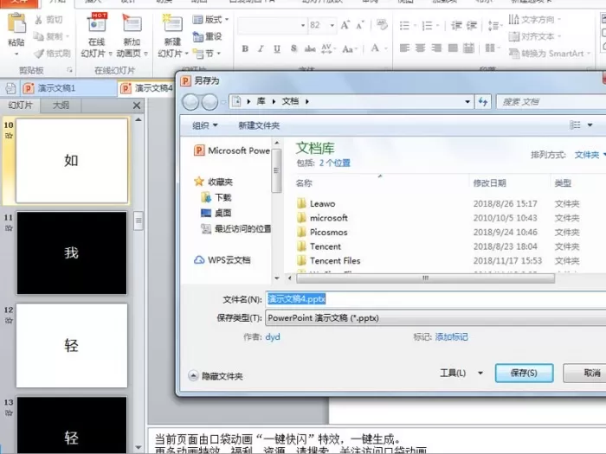
Task: Toggle Italic formatting
Action: [x=261, y=48]
